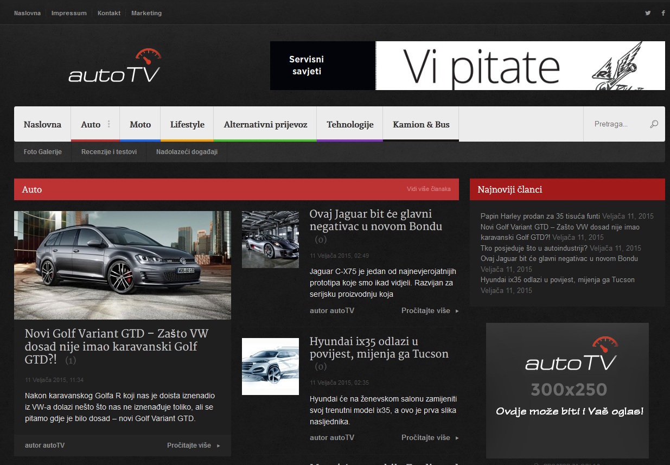
Task: Click date 11 Veljača 2015, 02:35
Action: [x=339, y=383]
